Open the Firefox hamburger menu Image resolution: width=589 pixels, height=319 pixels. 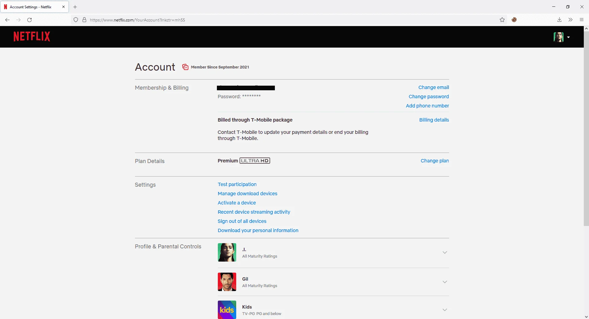tap(581, 20)
